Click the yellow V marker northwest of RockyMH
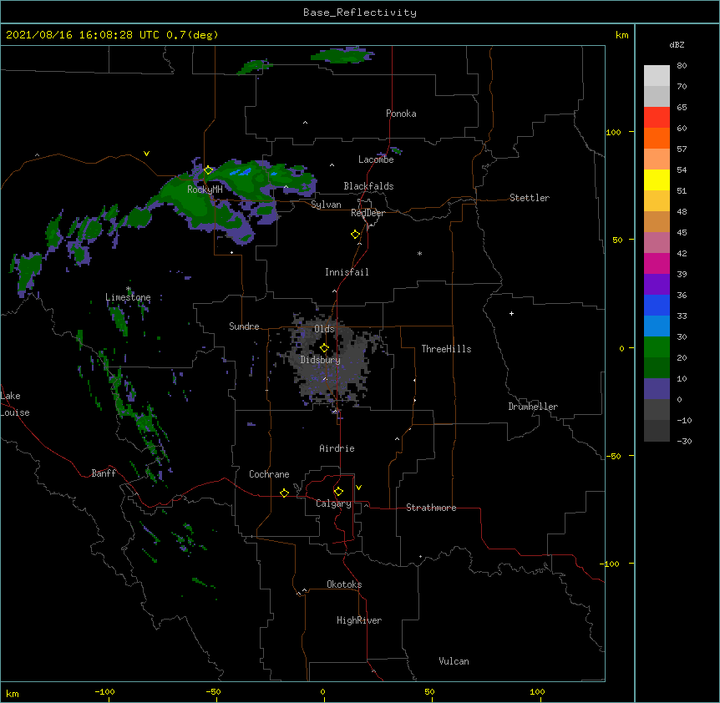Viewport: 720px width, 703px height. (x=146, y=154)
